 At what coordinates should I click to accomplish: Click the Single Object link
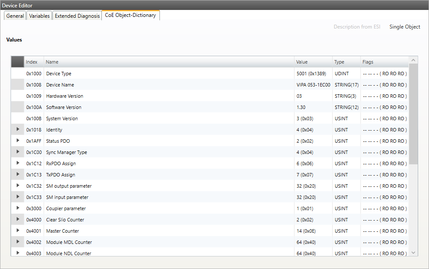pos(405,27)
